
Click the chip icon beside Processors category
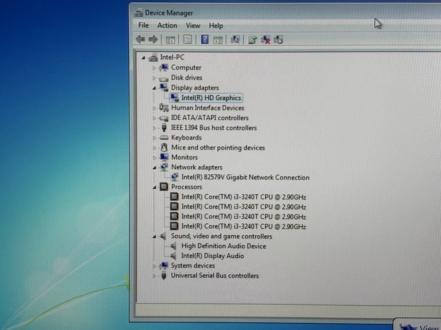(x=164, y=187)
